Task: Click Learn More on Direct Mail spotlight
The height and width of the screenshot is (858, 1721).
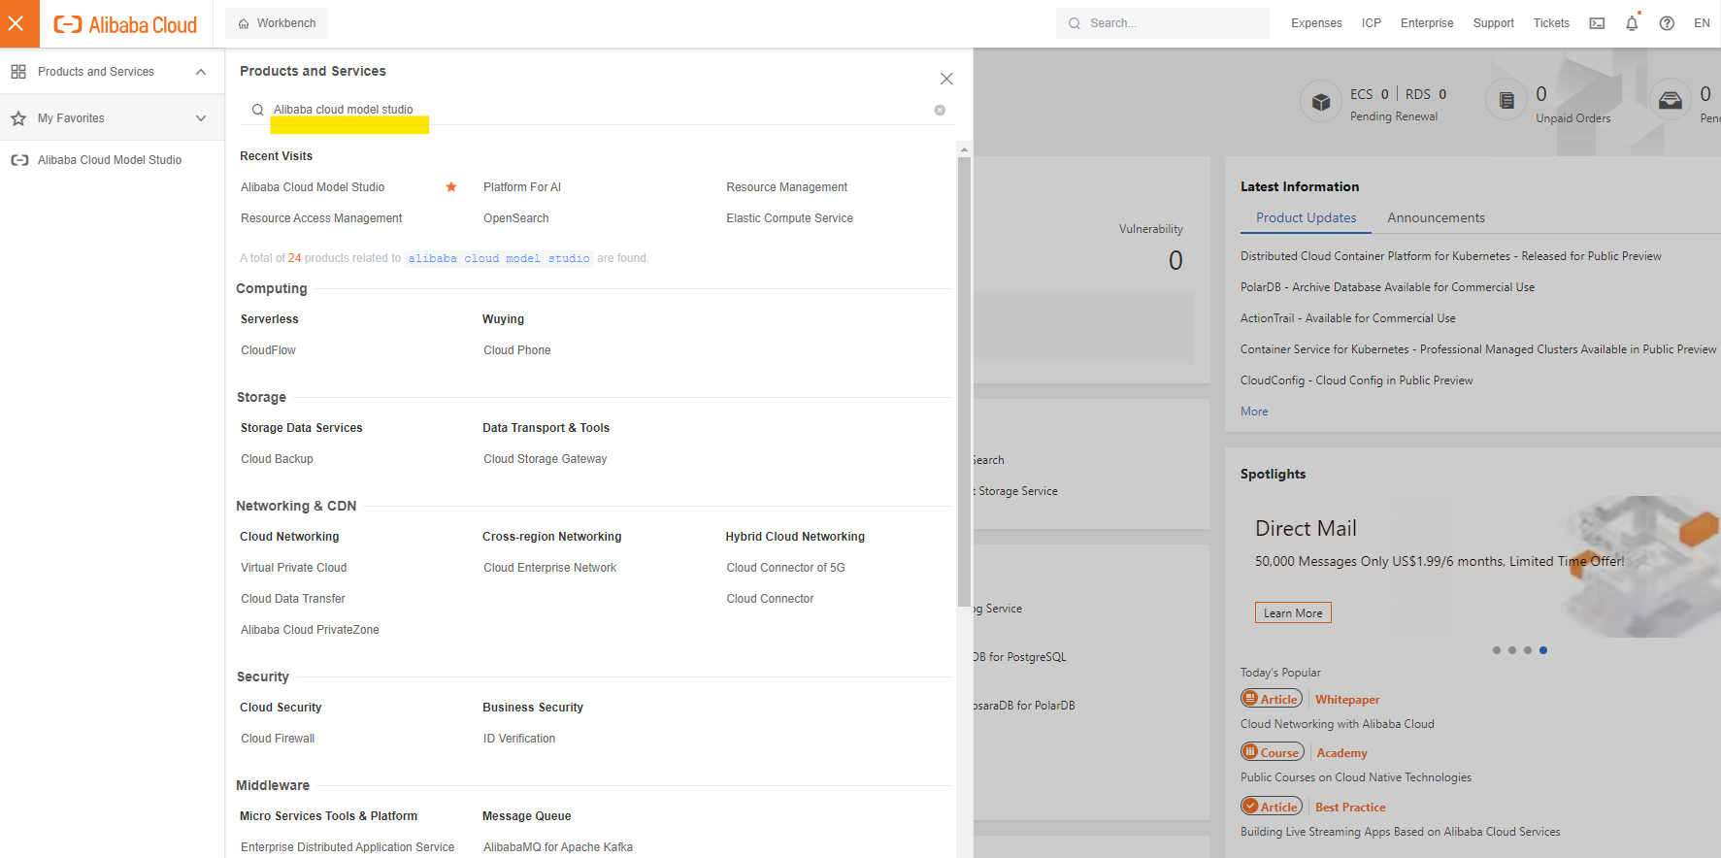Action: click(1293, 612)
